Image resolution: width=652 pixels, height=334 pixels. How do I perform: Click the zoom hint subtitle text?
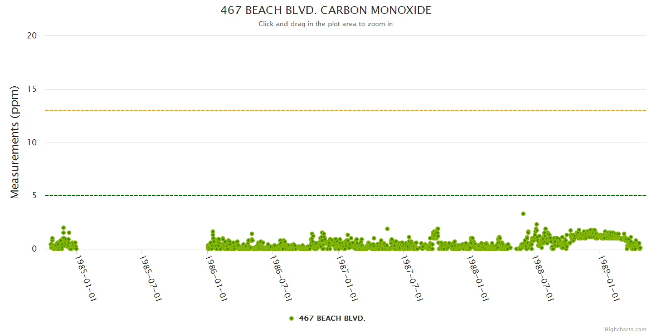tap(325, 24)
